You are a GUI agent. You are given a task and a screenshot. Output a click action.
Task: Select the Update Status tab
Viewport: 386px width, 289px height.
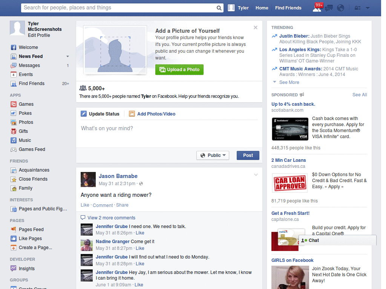(100, 114)
